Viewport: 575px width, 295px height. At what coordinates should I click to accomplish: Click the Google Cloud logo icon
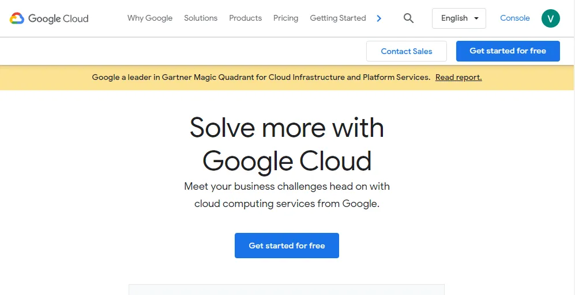coord(17,18)
